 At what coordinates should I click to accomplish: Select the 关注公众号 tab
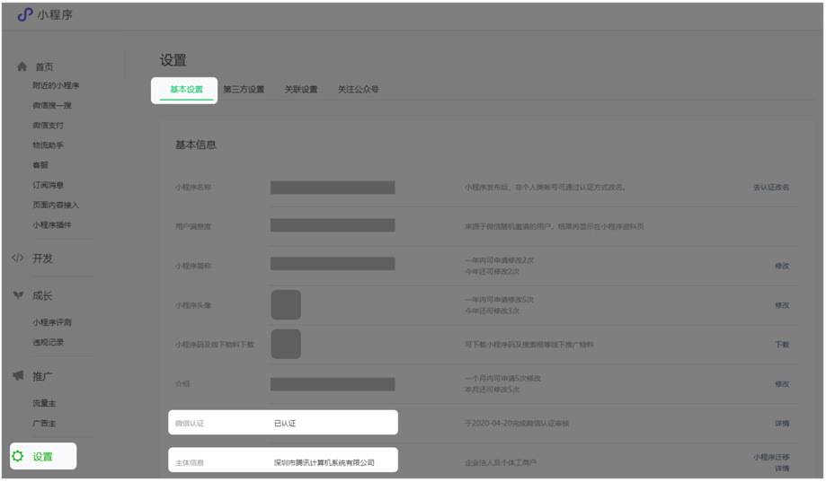point(358,90)
